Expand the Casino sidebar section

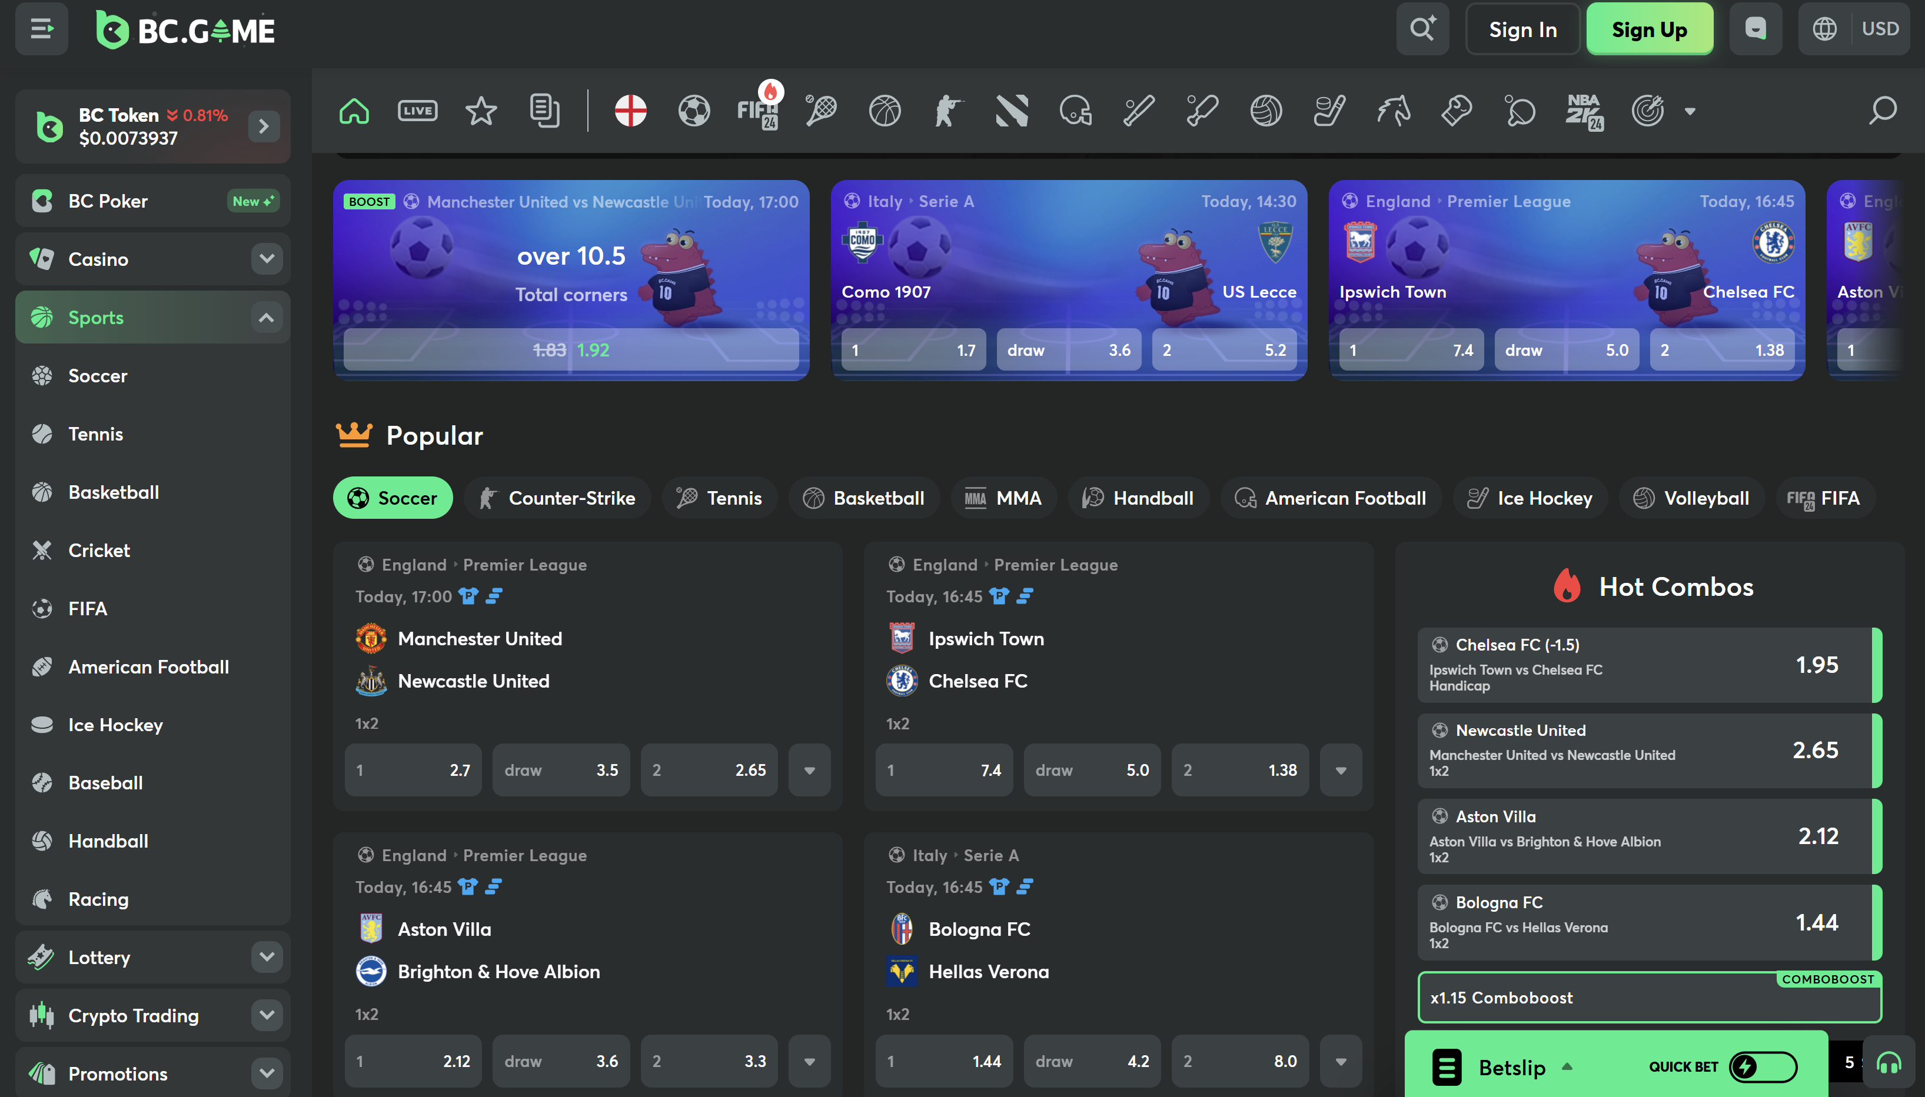pyautogui.click(x=266, y=258)
